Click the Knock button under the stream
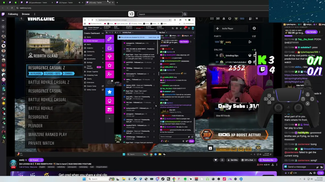The image size is (325, 182). [x=34, y=160]
